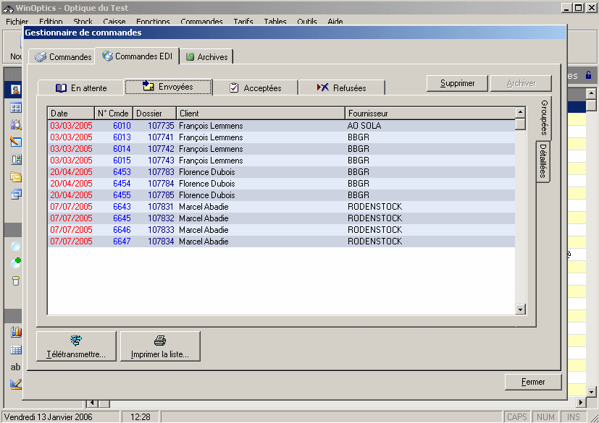The height and width of the screenshot is (423, 599).
Task: Close the dialog with Fermer button
Action: (x=533, y=382)
